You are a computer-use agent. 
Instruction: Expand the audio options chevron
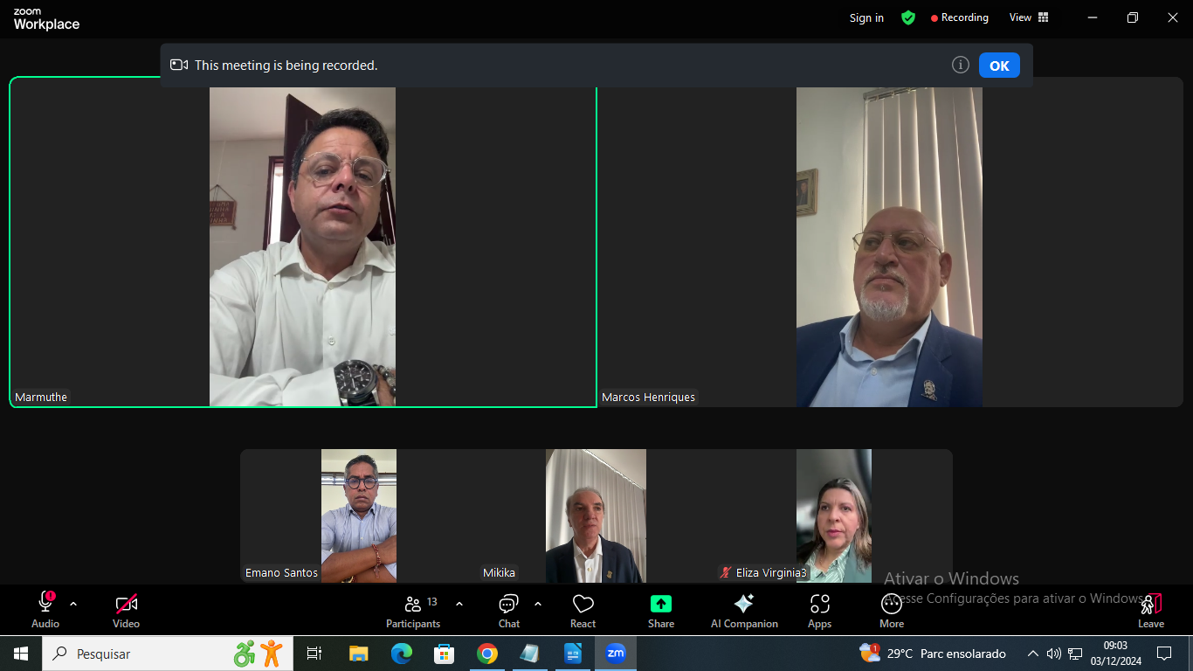73,604
